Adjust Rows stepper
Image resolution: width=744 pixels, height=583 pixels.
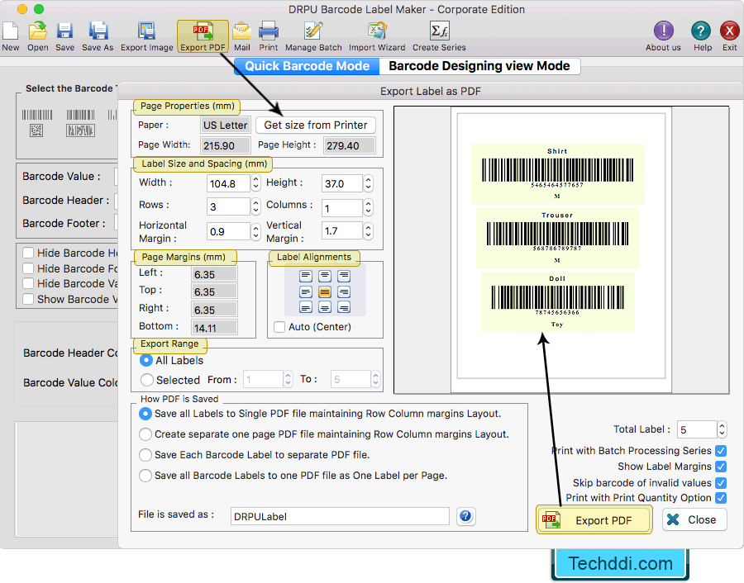[x=255, y=206]
